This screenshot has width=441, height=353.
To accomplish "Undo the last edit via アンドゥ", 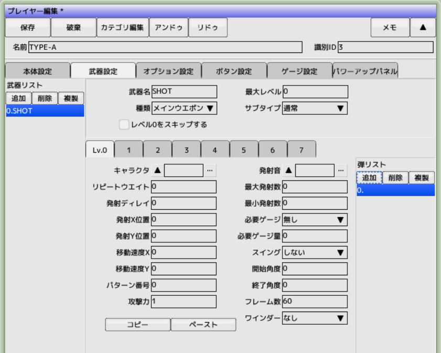I will (x=169, y=27).
